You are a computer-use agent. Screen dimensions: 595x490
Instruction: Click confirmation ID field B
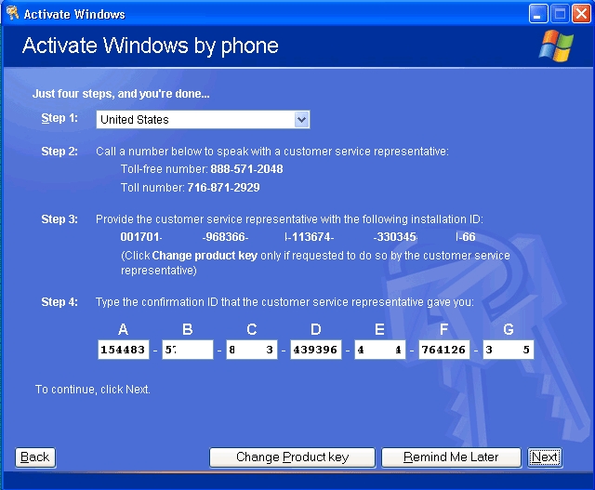tap(188, 350)
